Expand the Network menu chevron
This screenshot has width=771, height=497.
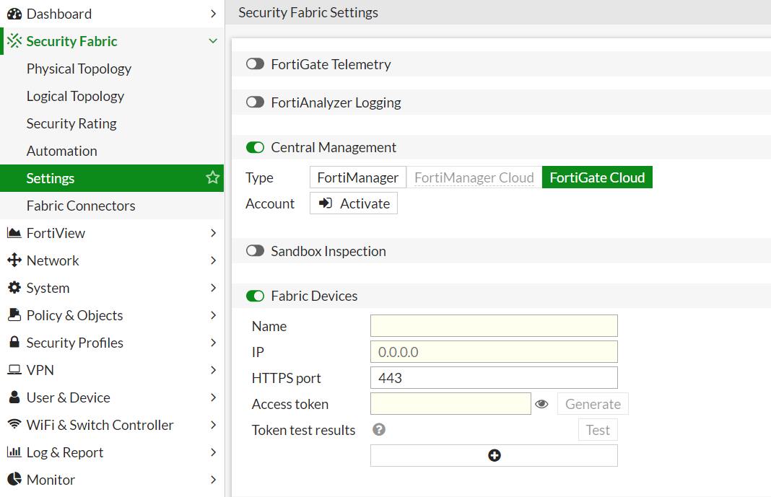[x=213, y=260]
